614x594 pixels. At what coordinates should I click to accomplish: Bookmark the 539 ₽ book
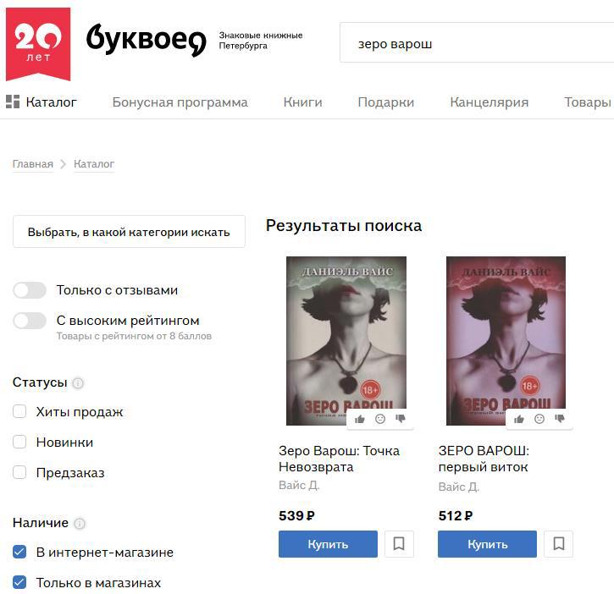pyautogui.click(x=399, y=543)
